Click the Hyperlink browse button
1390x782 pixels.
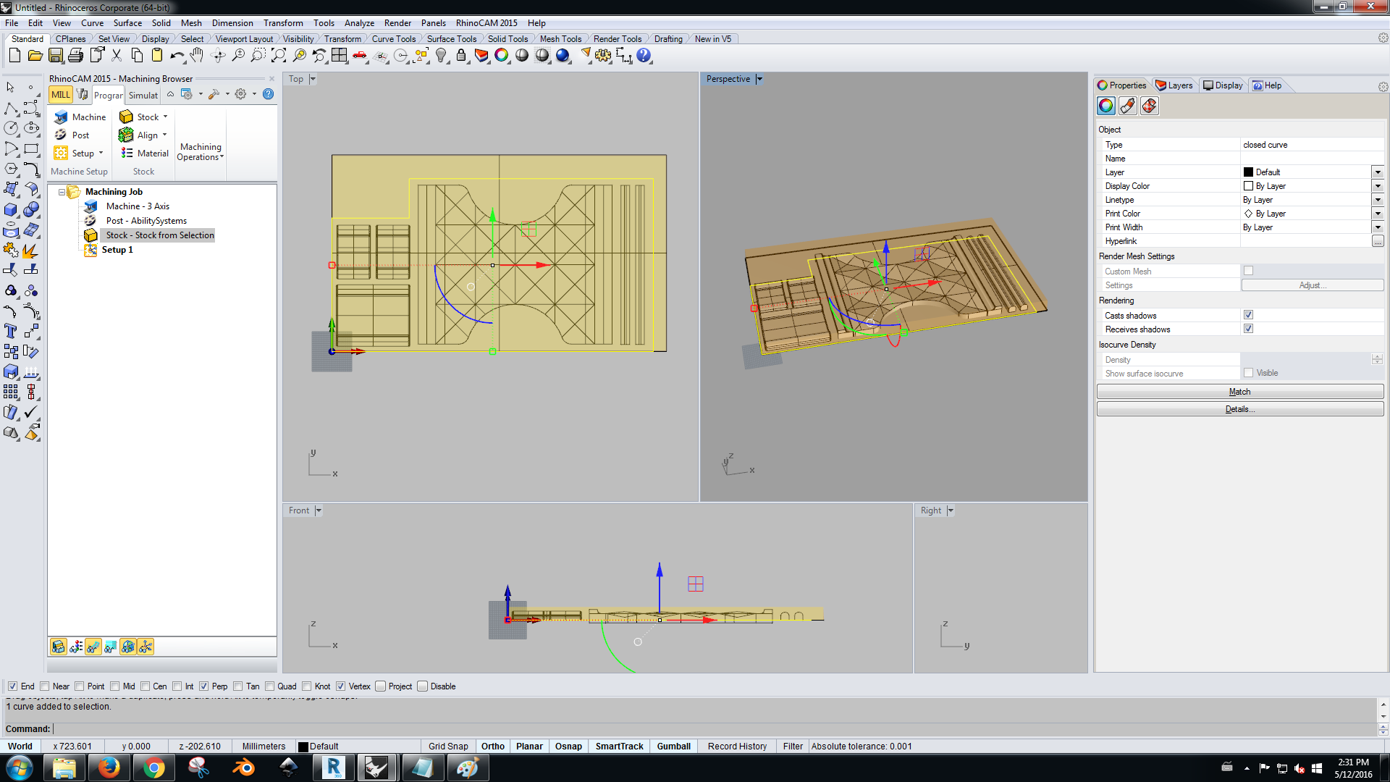tap(1378, 241)
